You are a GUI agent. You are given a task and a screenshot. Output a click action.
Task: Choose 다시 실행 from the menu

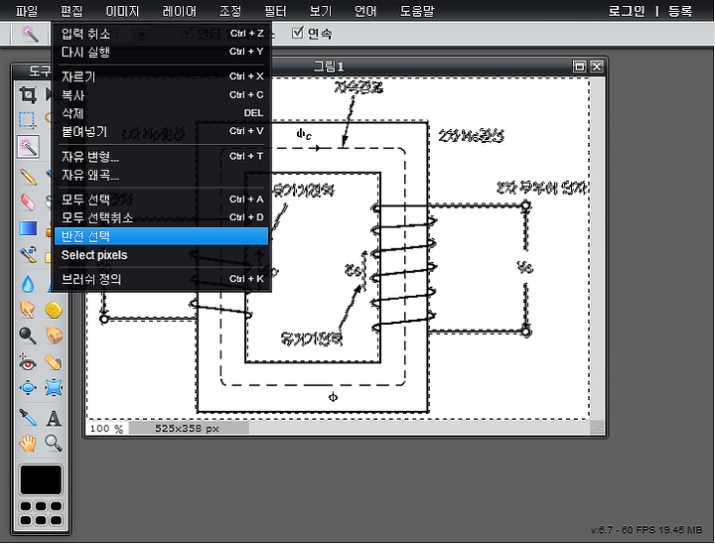162,52
